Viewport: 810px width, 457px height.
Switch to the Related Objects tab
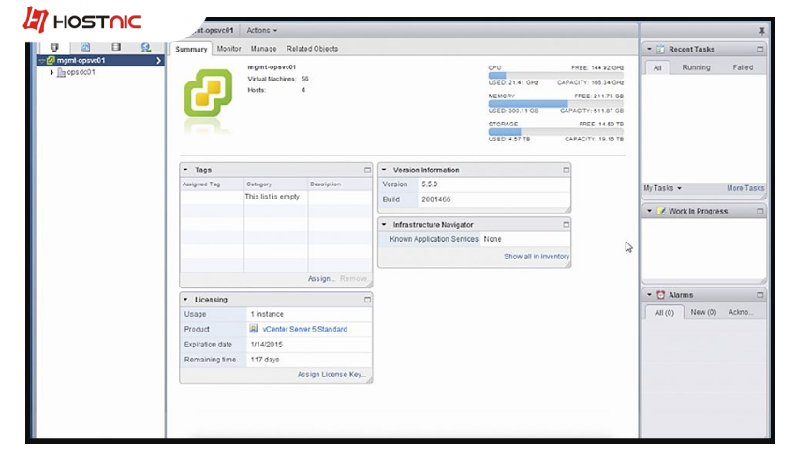(x=312, y=49)
